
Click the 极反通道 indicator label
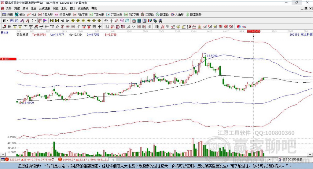pyautogui.click(x=22, y=34)
